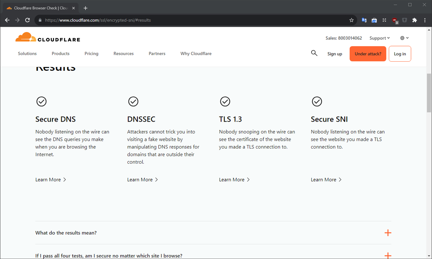Viewport: 432px width, 259px height.
Task: Open the Extensions puzzle piece menu
Action: click(415, 20)
